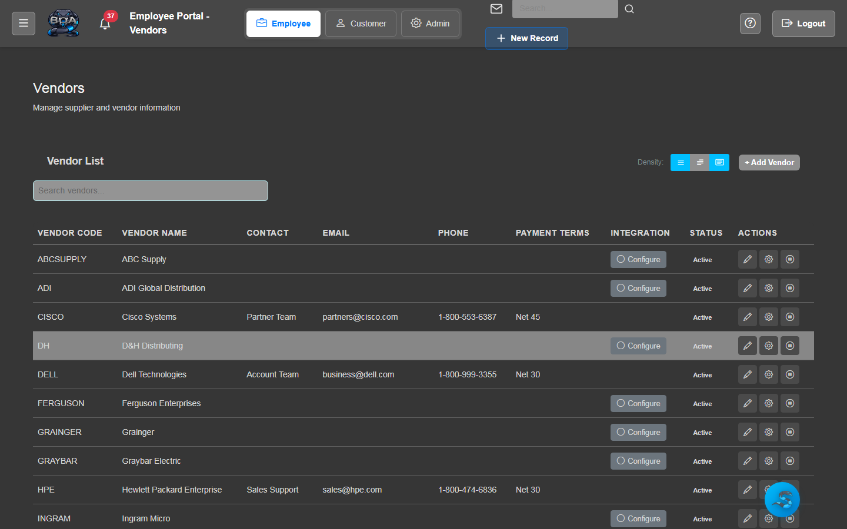Click the magnifier search icon in header
This screenshot has height=529, width=847.
pyautogui.click(x=629, y=9)
